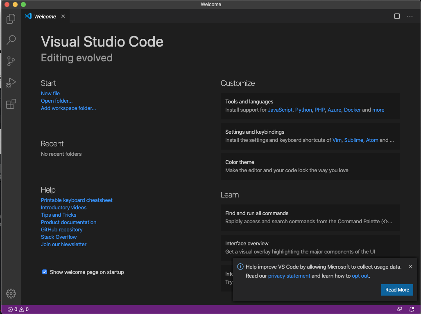Open the More Actions ellipsis menu

410,16
